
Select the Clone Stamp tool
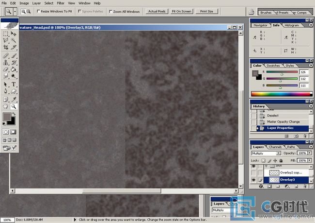(5, 63)
